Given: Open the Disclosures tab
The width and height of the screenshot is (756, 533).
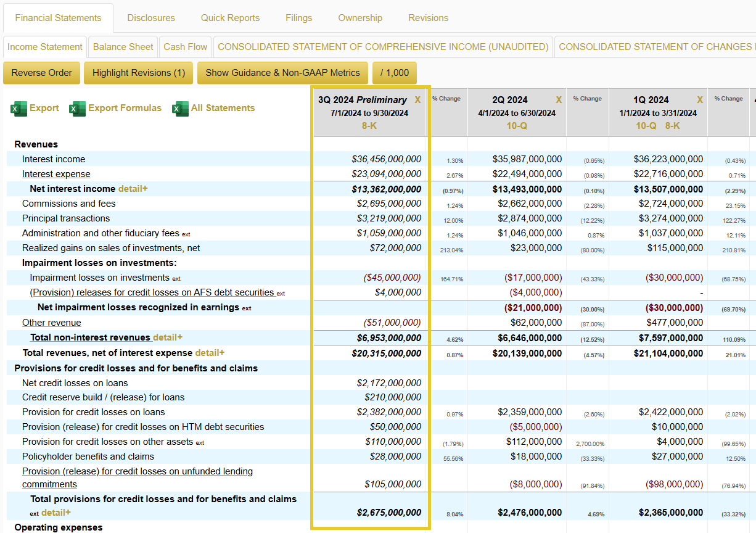Looking at the screenshot, I should [x=151, y=18].
